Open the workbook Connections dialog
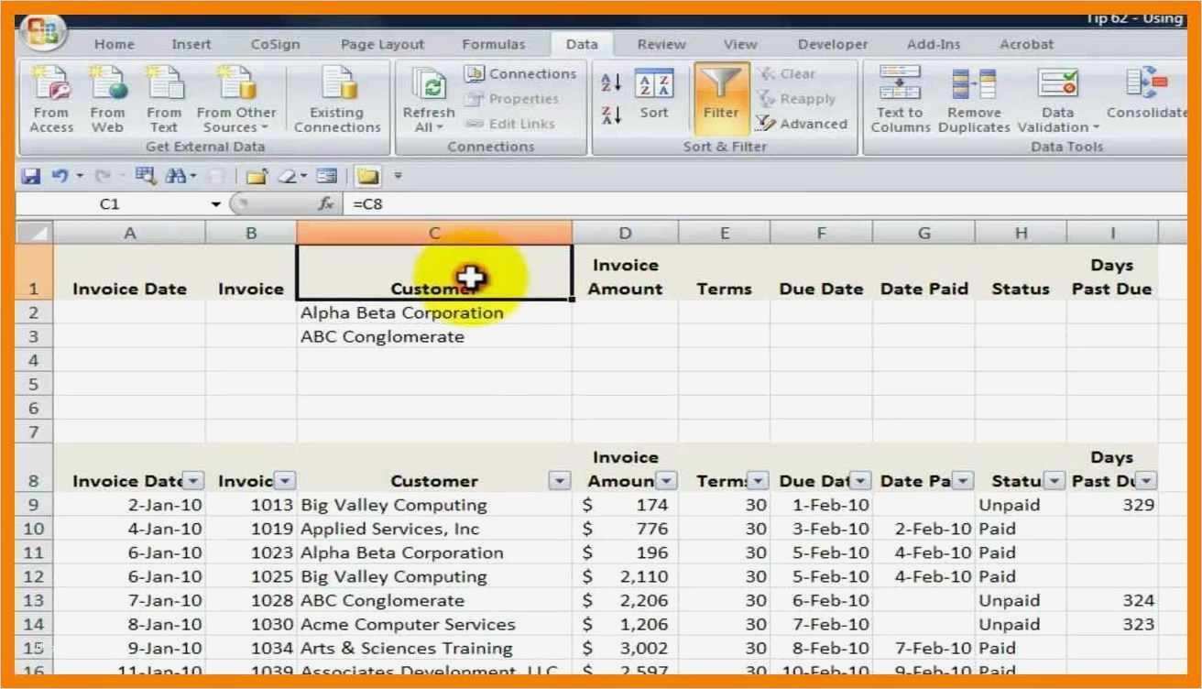1202x689 pixels. coord(519,74)
